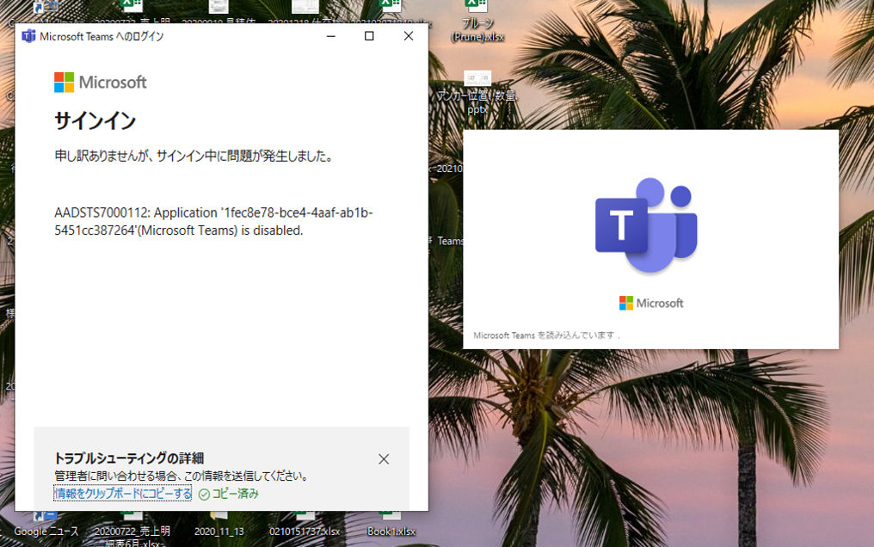Copy troubleshooting info to clipboard link

(x=123, y=494)
